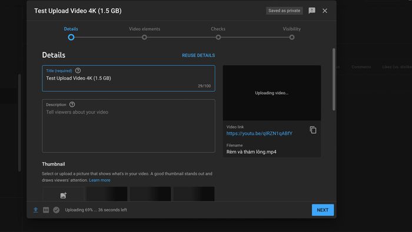
Task: Click the description help question mark icon
Action: click(x=72, y=104)
